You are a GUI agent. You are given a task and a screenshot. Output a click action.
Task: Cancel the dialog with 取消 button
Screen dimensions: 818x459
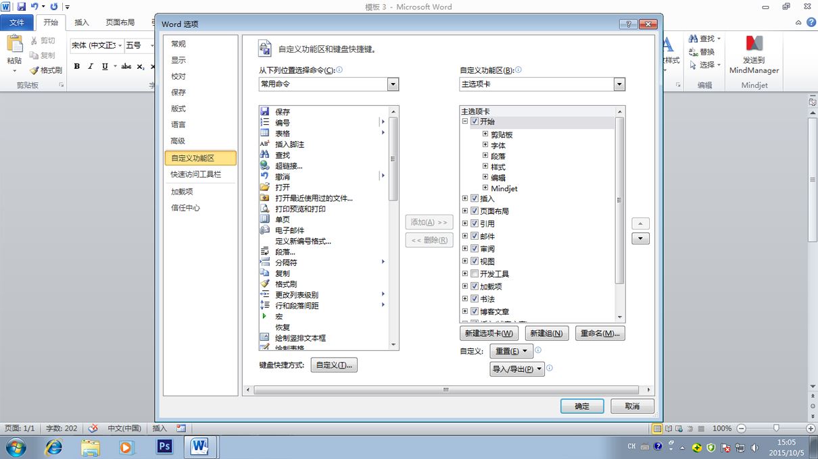[632, 406]
